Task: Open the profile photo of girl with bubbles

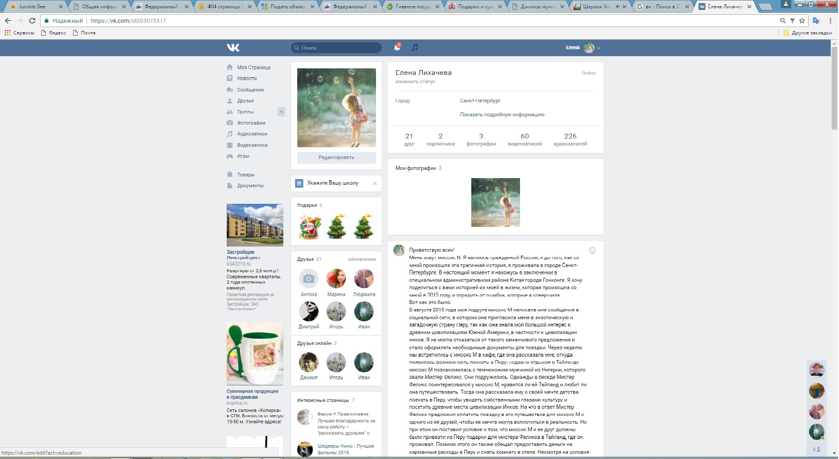Action: [x=336, y=108]
